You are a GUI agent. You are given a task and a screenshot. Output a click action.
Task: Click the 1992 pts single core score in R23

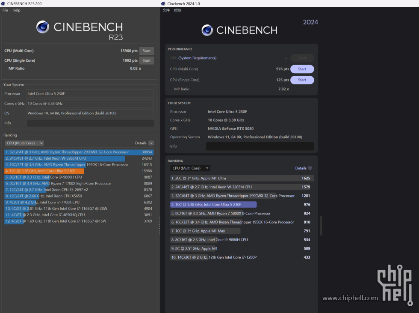coord(130,60)
